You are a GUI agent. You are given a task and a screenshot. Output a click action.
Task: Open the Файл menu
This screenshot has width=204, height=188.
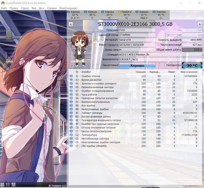[4, 8]
